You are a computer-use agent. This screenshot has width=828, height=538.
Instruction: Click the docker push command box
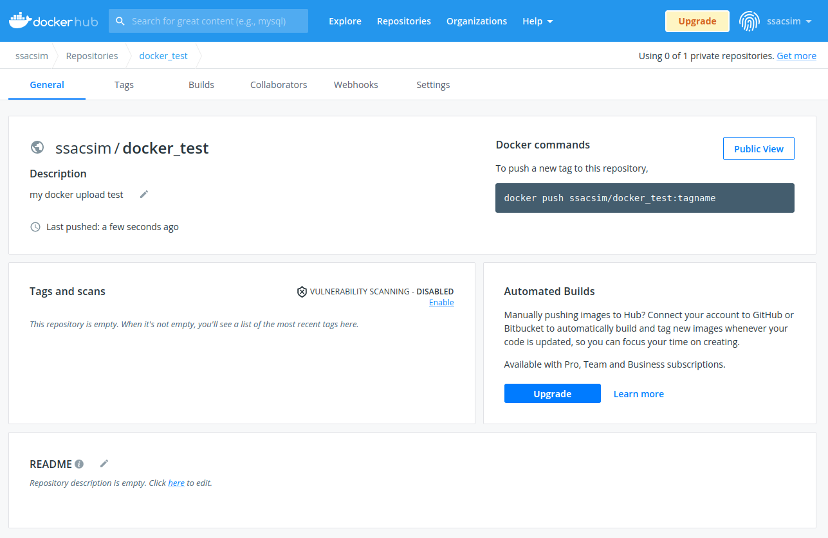[645, 198]
